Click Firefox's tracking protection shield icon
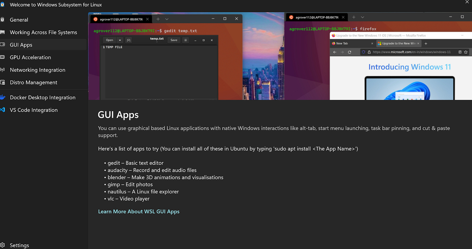This screenshot has width=472, height=249. (x=363, y=52)
